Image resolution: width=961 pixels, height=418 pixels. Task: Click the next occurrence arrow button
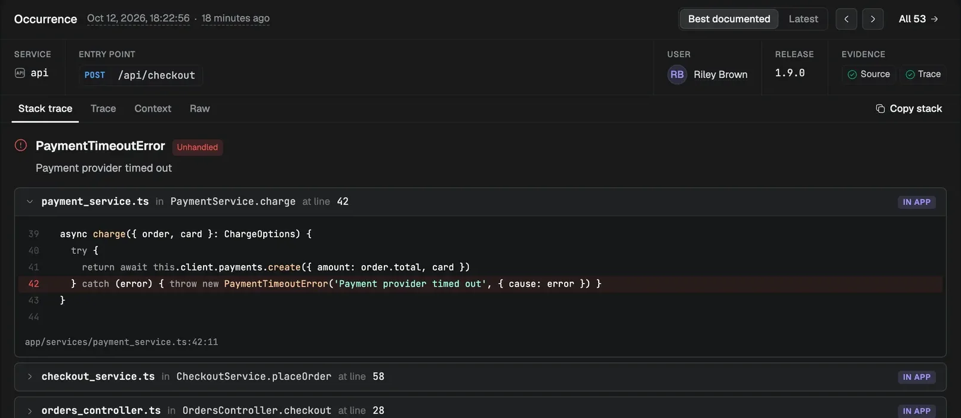point(873,19)
